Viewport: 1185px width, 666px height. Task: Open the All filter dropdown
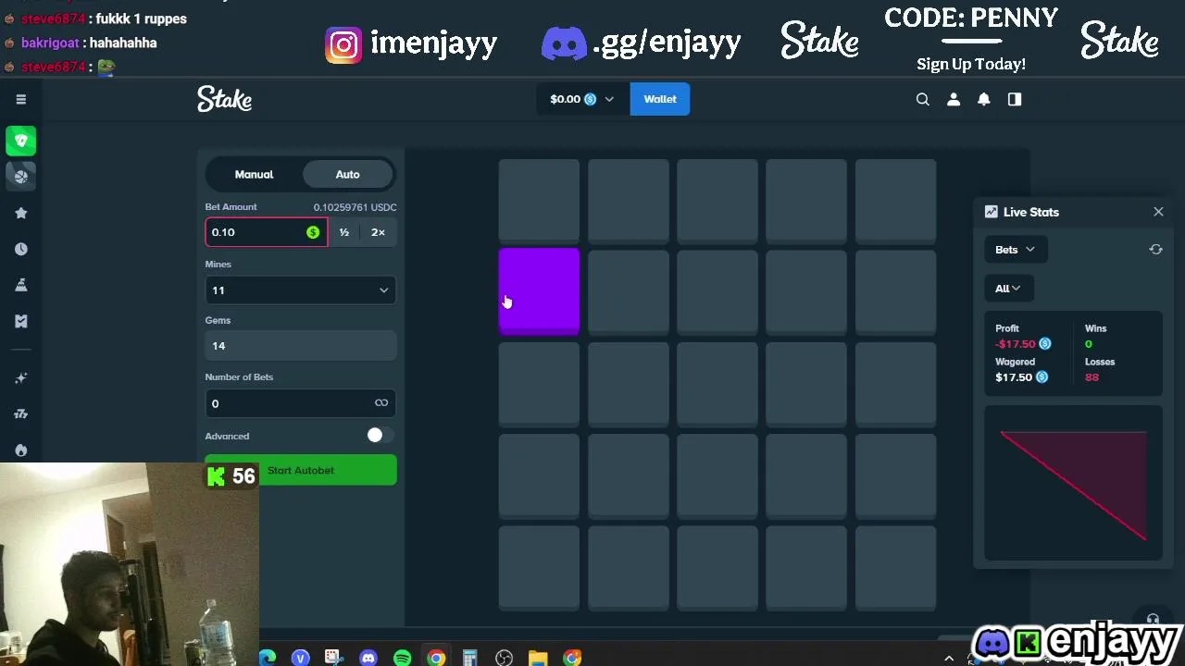coord(1007,289)
